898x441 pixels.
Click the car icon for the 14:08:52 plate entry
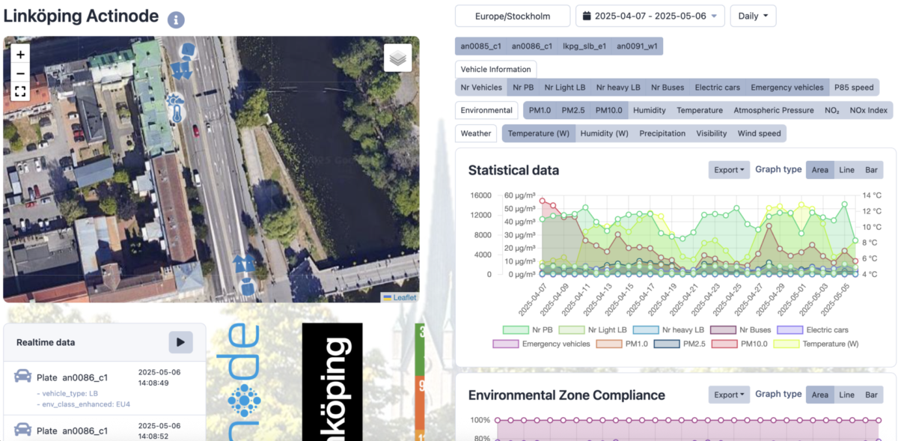coord(23,429)
